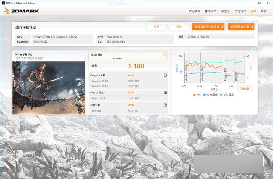Toggle the CPU 温度 legend swatch
The image size is (273, 179).
tap(221, 95)
